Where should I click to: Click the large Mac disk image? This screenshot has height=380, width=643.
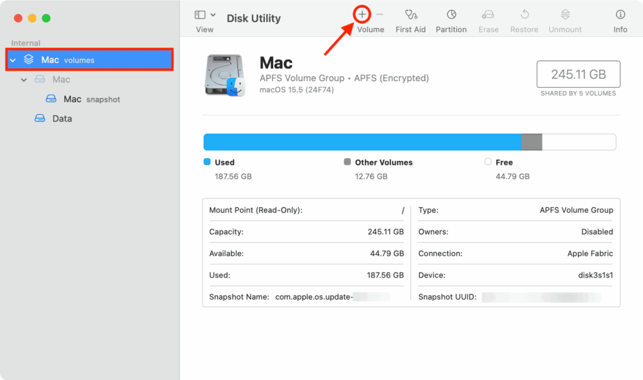tap(225, 75)
